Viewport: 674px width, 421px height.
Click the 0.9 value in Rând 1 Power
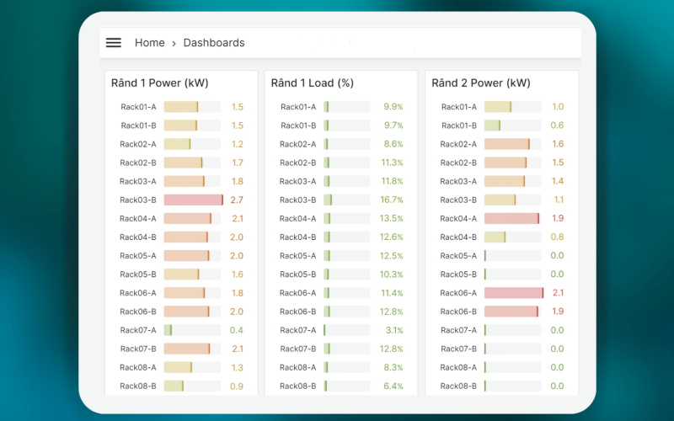[x=237, y=386]
